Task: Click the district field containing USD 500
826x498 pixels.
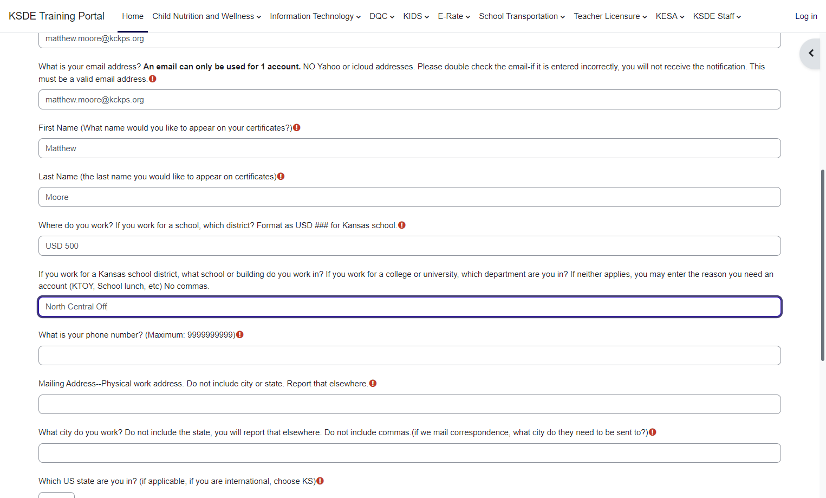Action: pyautogui.click(x=409, y=246)
